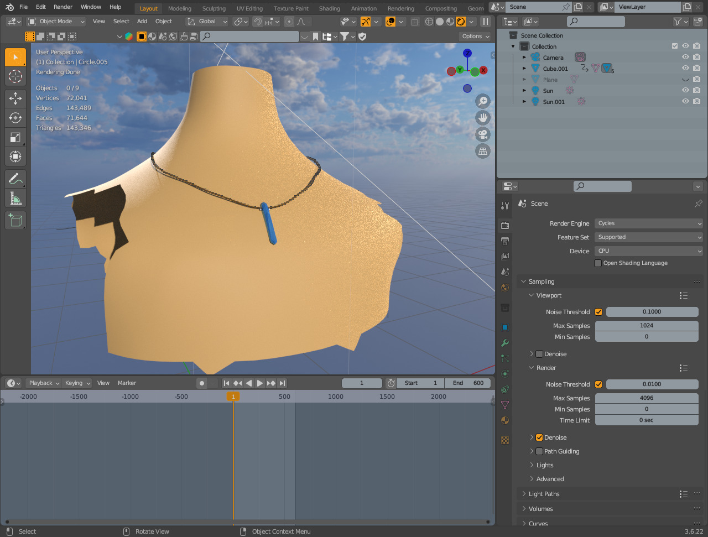Jump to the timeline end frame
This screenshot has width=708, height=537.
point(282,383)
